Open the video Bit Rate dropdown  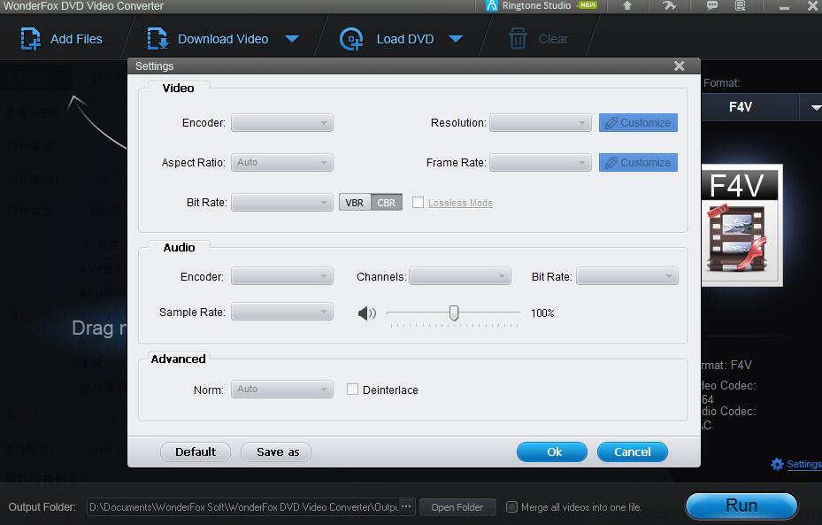282,203
